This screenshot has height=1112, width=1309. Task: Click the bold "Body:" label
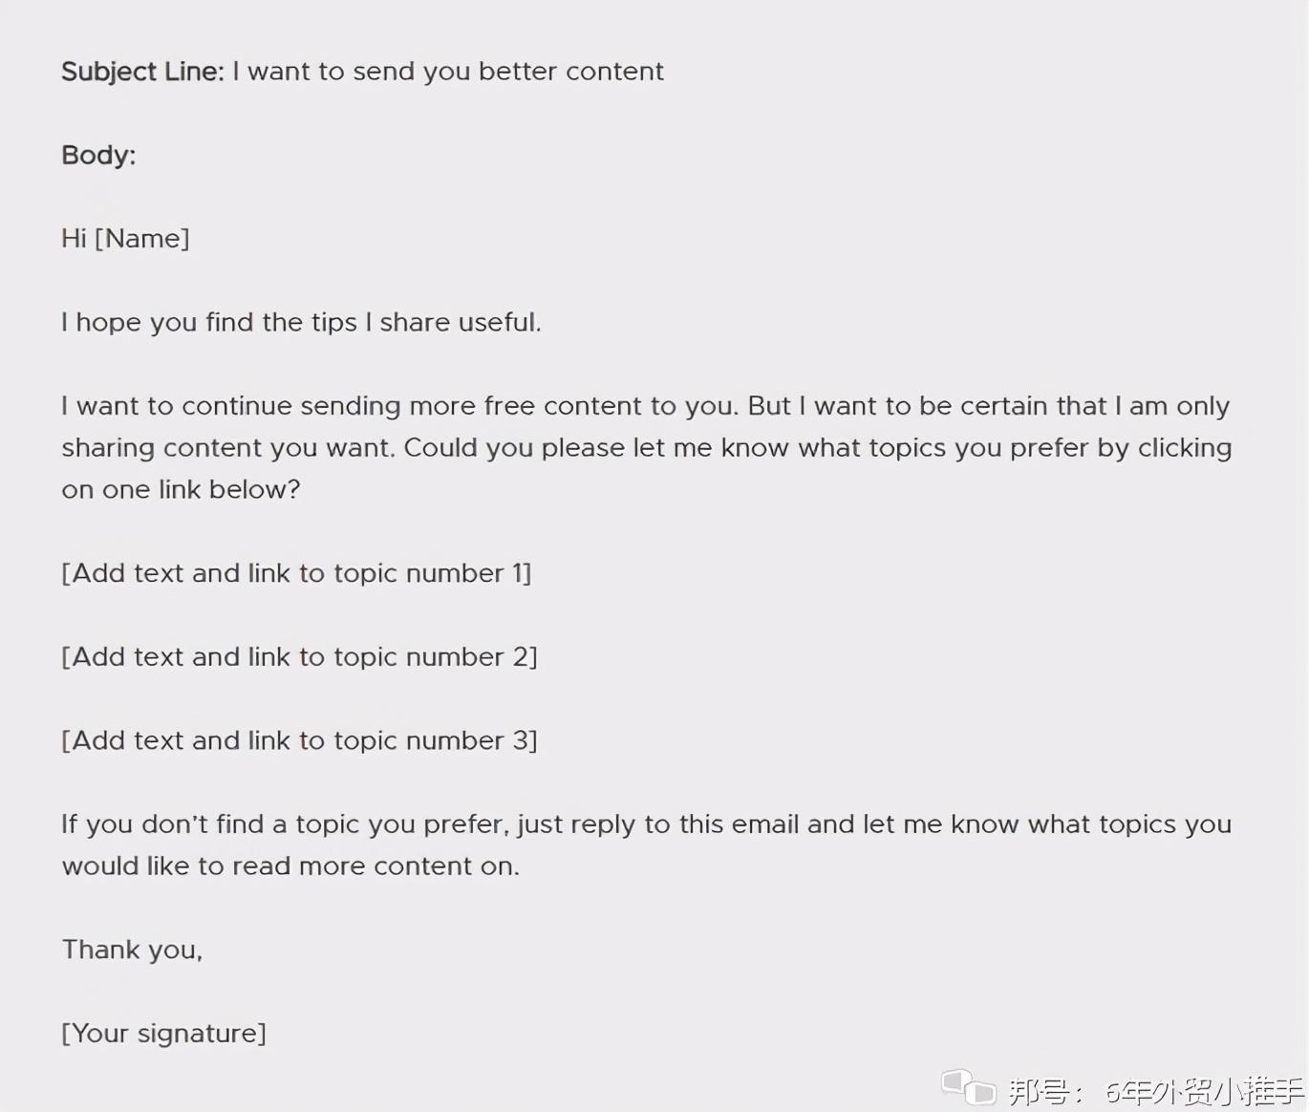[x=98, y=155]
